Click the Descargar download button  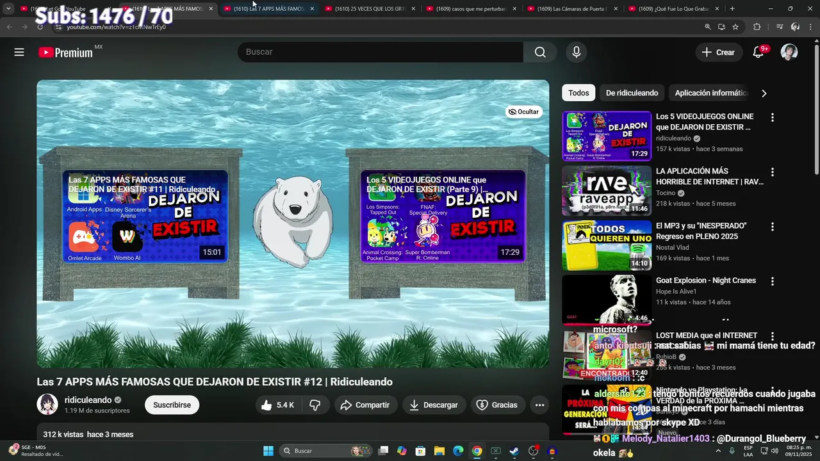(434, 405)
